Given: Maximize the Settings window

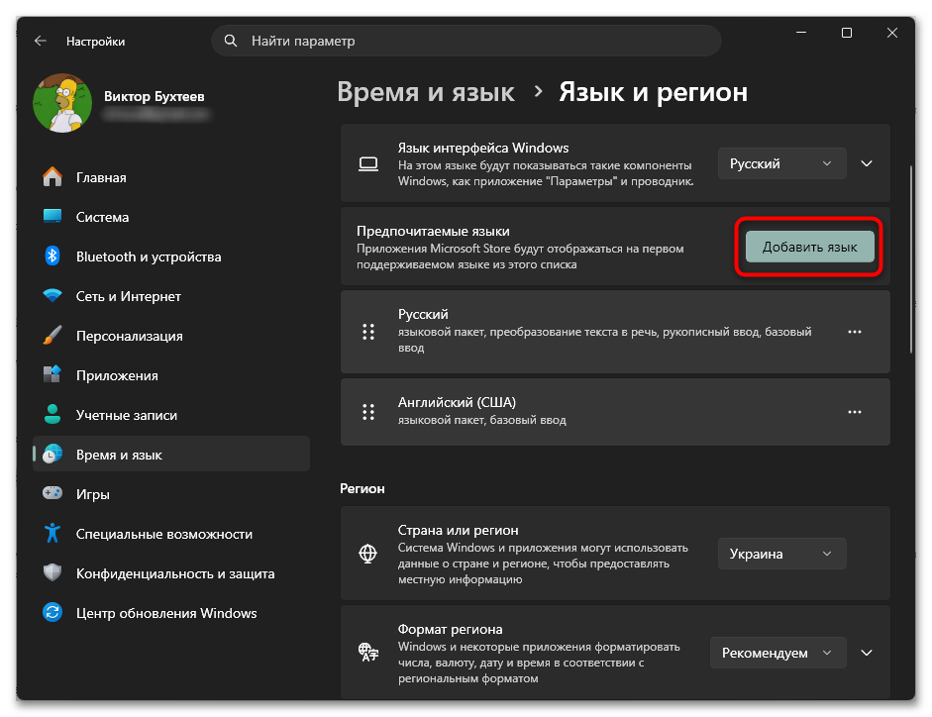Looking at the screenshot, I should point(847,33).
